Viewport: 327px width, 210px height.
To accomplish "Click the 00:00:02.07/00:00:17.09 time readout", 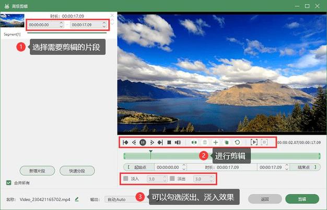I will (x=299, y=142).
